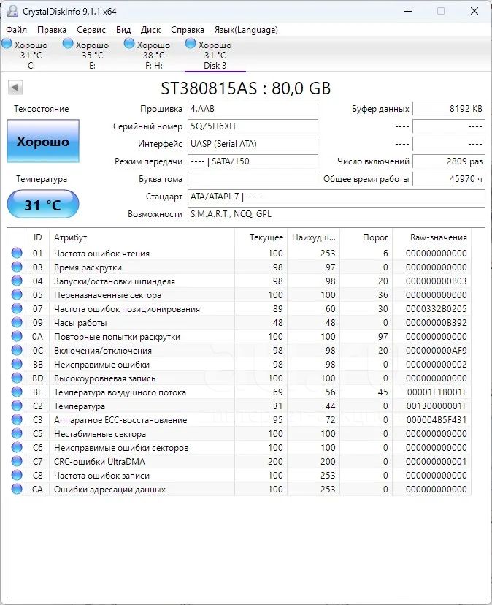Click the status circle for Неисправимые ошибки row BB
492x605 pixels.
(x=17, y=364)
